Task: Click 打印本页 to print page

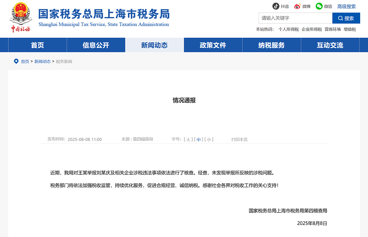Action: tap(240, 139)
